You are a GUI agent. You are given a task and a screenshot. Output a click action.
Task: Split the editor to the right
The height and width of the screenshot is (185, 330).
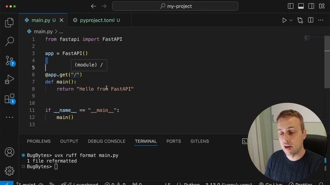tap(310, 20)
